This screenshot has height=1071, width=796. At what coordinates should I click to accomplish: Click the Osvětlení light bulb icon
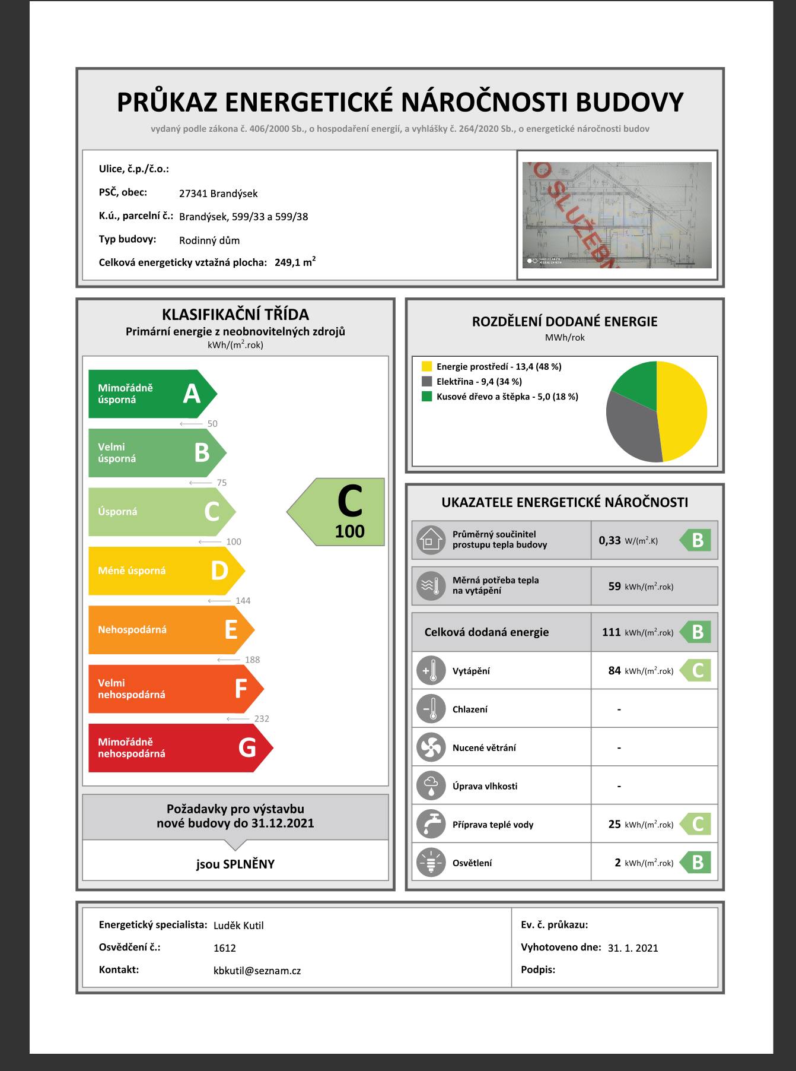[x=431, y=863]
